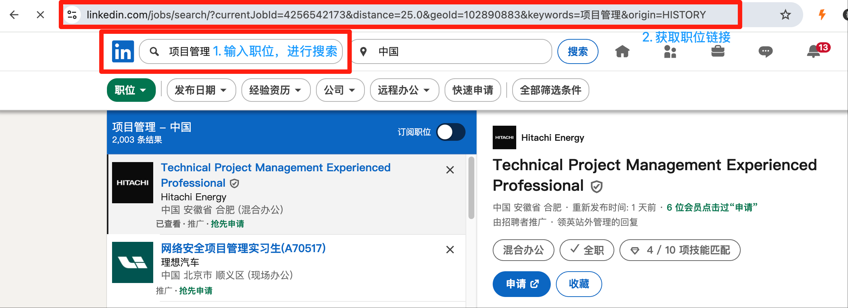The width and height of the screenshot is (848, 308).
Task: Open Messaging chat bubble icon
Action: point(765,51)
